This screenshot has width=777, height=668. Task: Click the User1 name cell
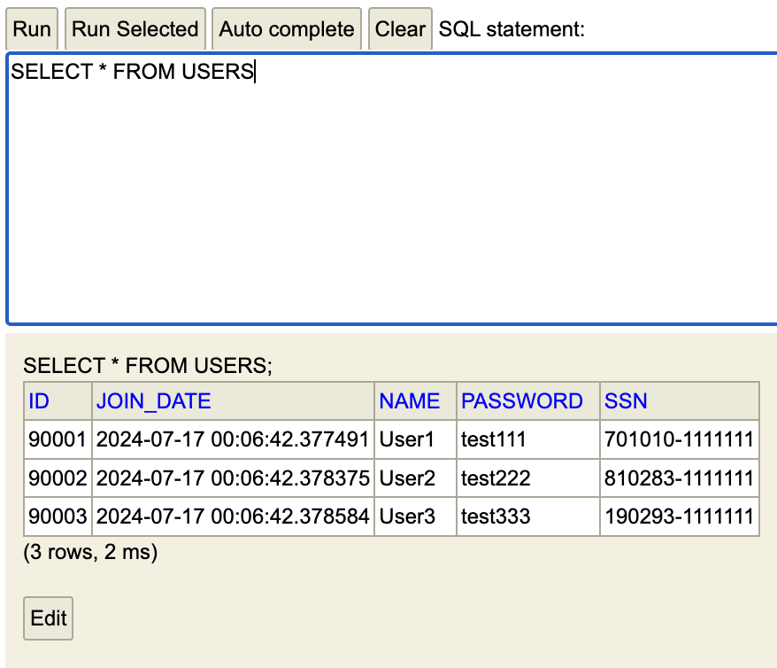coord(415,439)
